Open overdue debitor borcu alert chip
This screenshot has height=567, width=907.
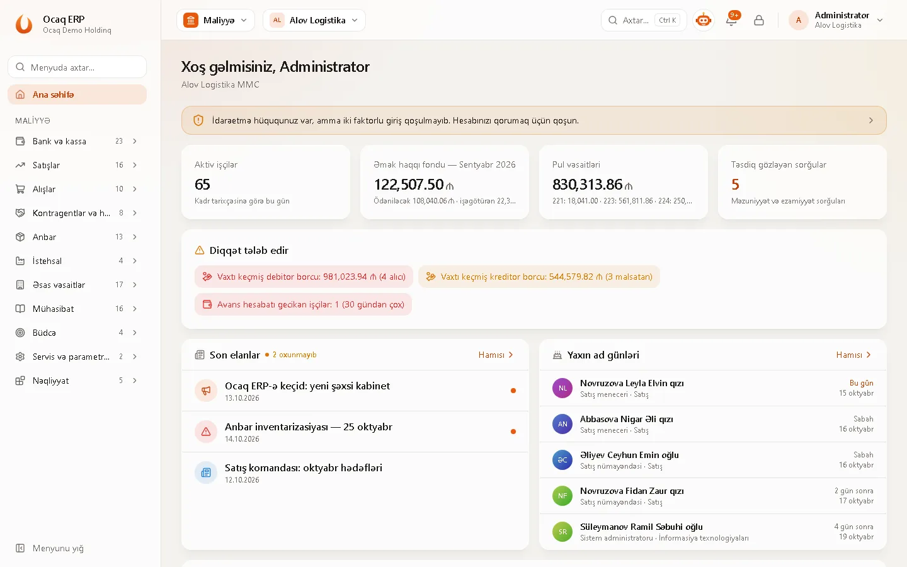pos(304,277)
